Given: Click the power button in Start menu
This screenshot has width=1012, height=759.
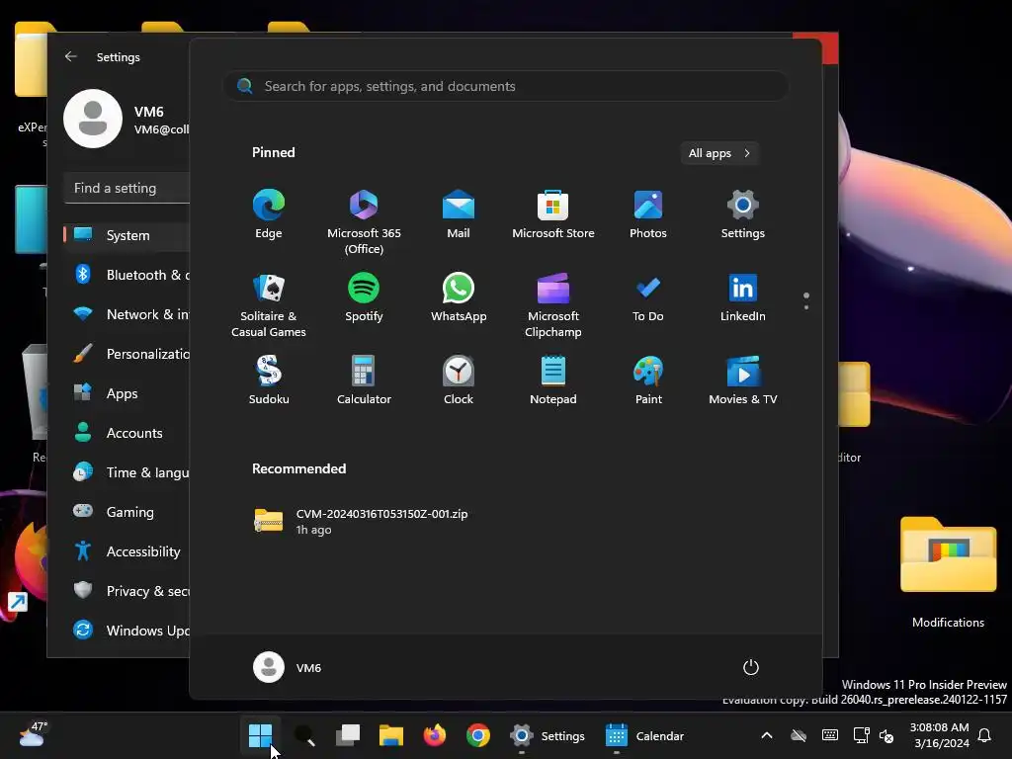Looking at the screenshot, I should tap(751, 667).
